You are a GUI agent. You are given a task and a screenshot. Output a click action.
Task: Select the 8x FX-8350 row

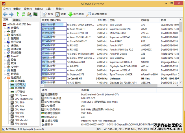[110, 49]
